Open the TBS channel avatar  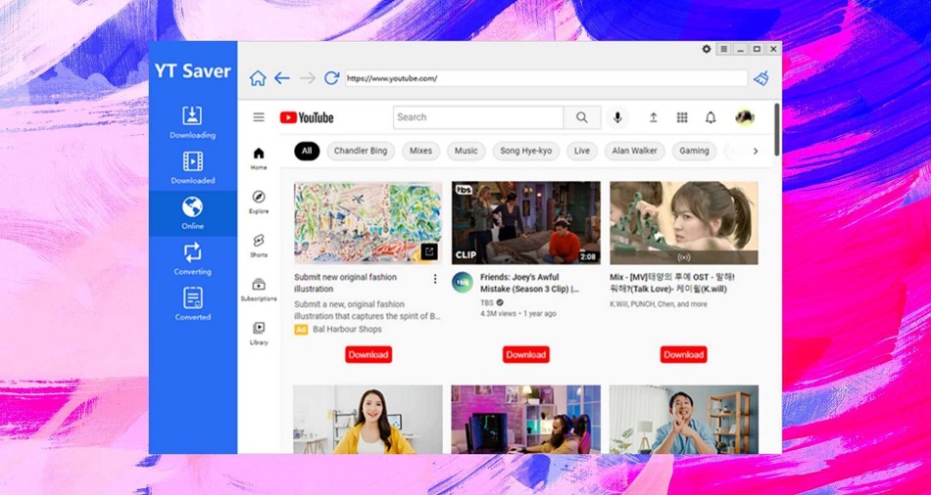point(462,282)
